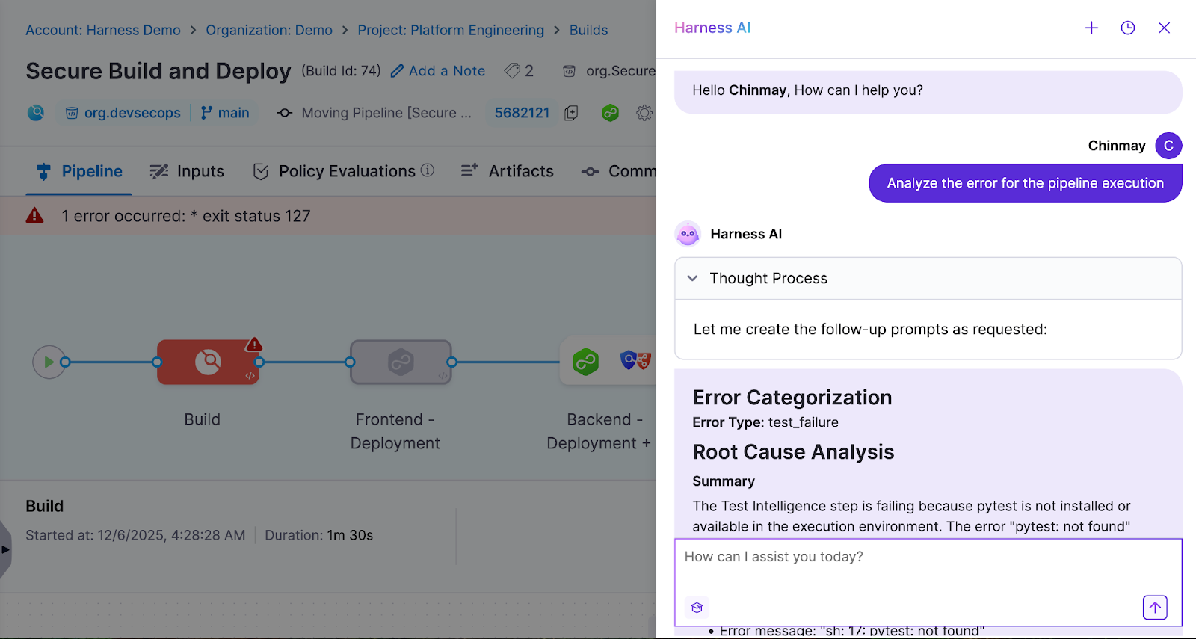Click the org.Secure pipeline name in header

pos(620,71)
